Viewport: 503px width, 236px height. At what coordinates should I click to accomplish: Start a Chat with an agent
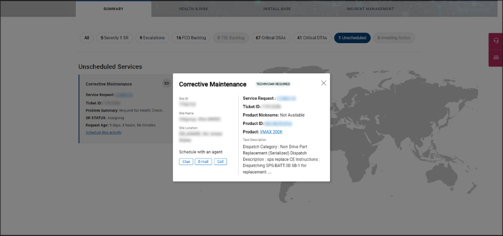pyautogui.click(x=186, y=161)
